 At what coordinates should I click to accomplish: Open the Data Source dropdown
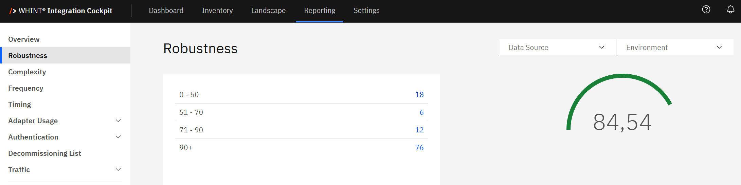[557, 48]
